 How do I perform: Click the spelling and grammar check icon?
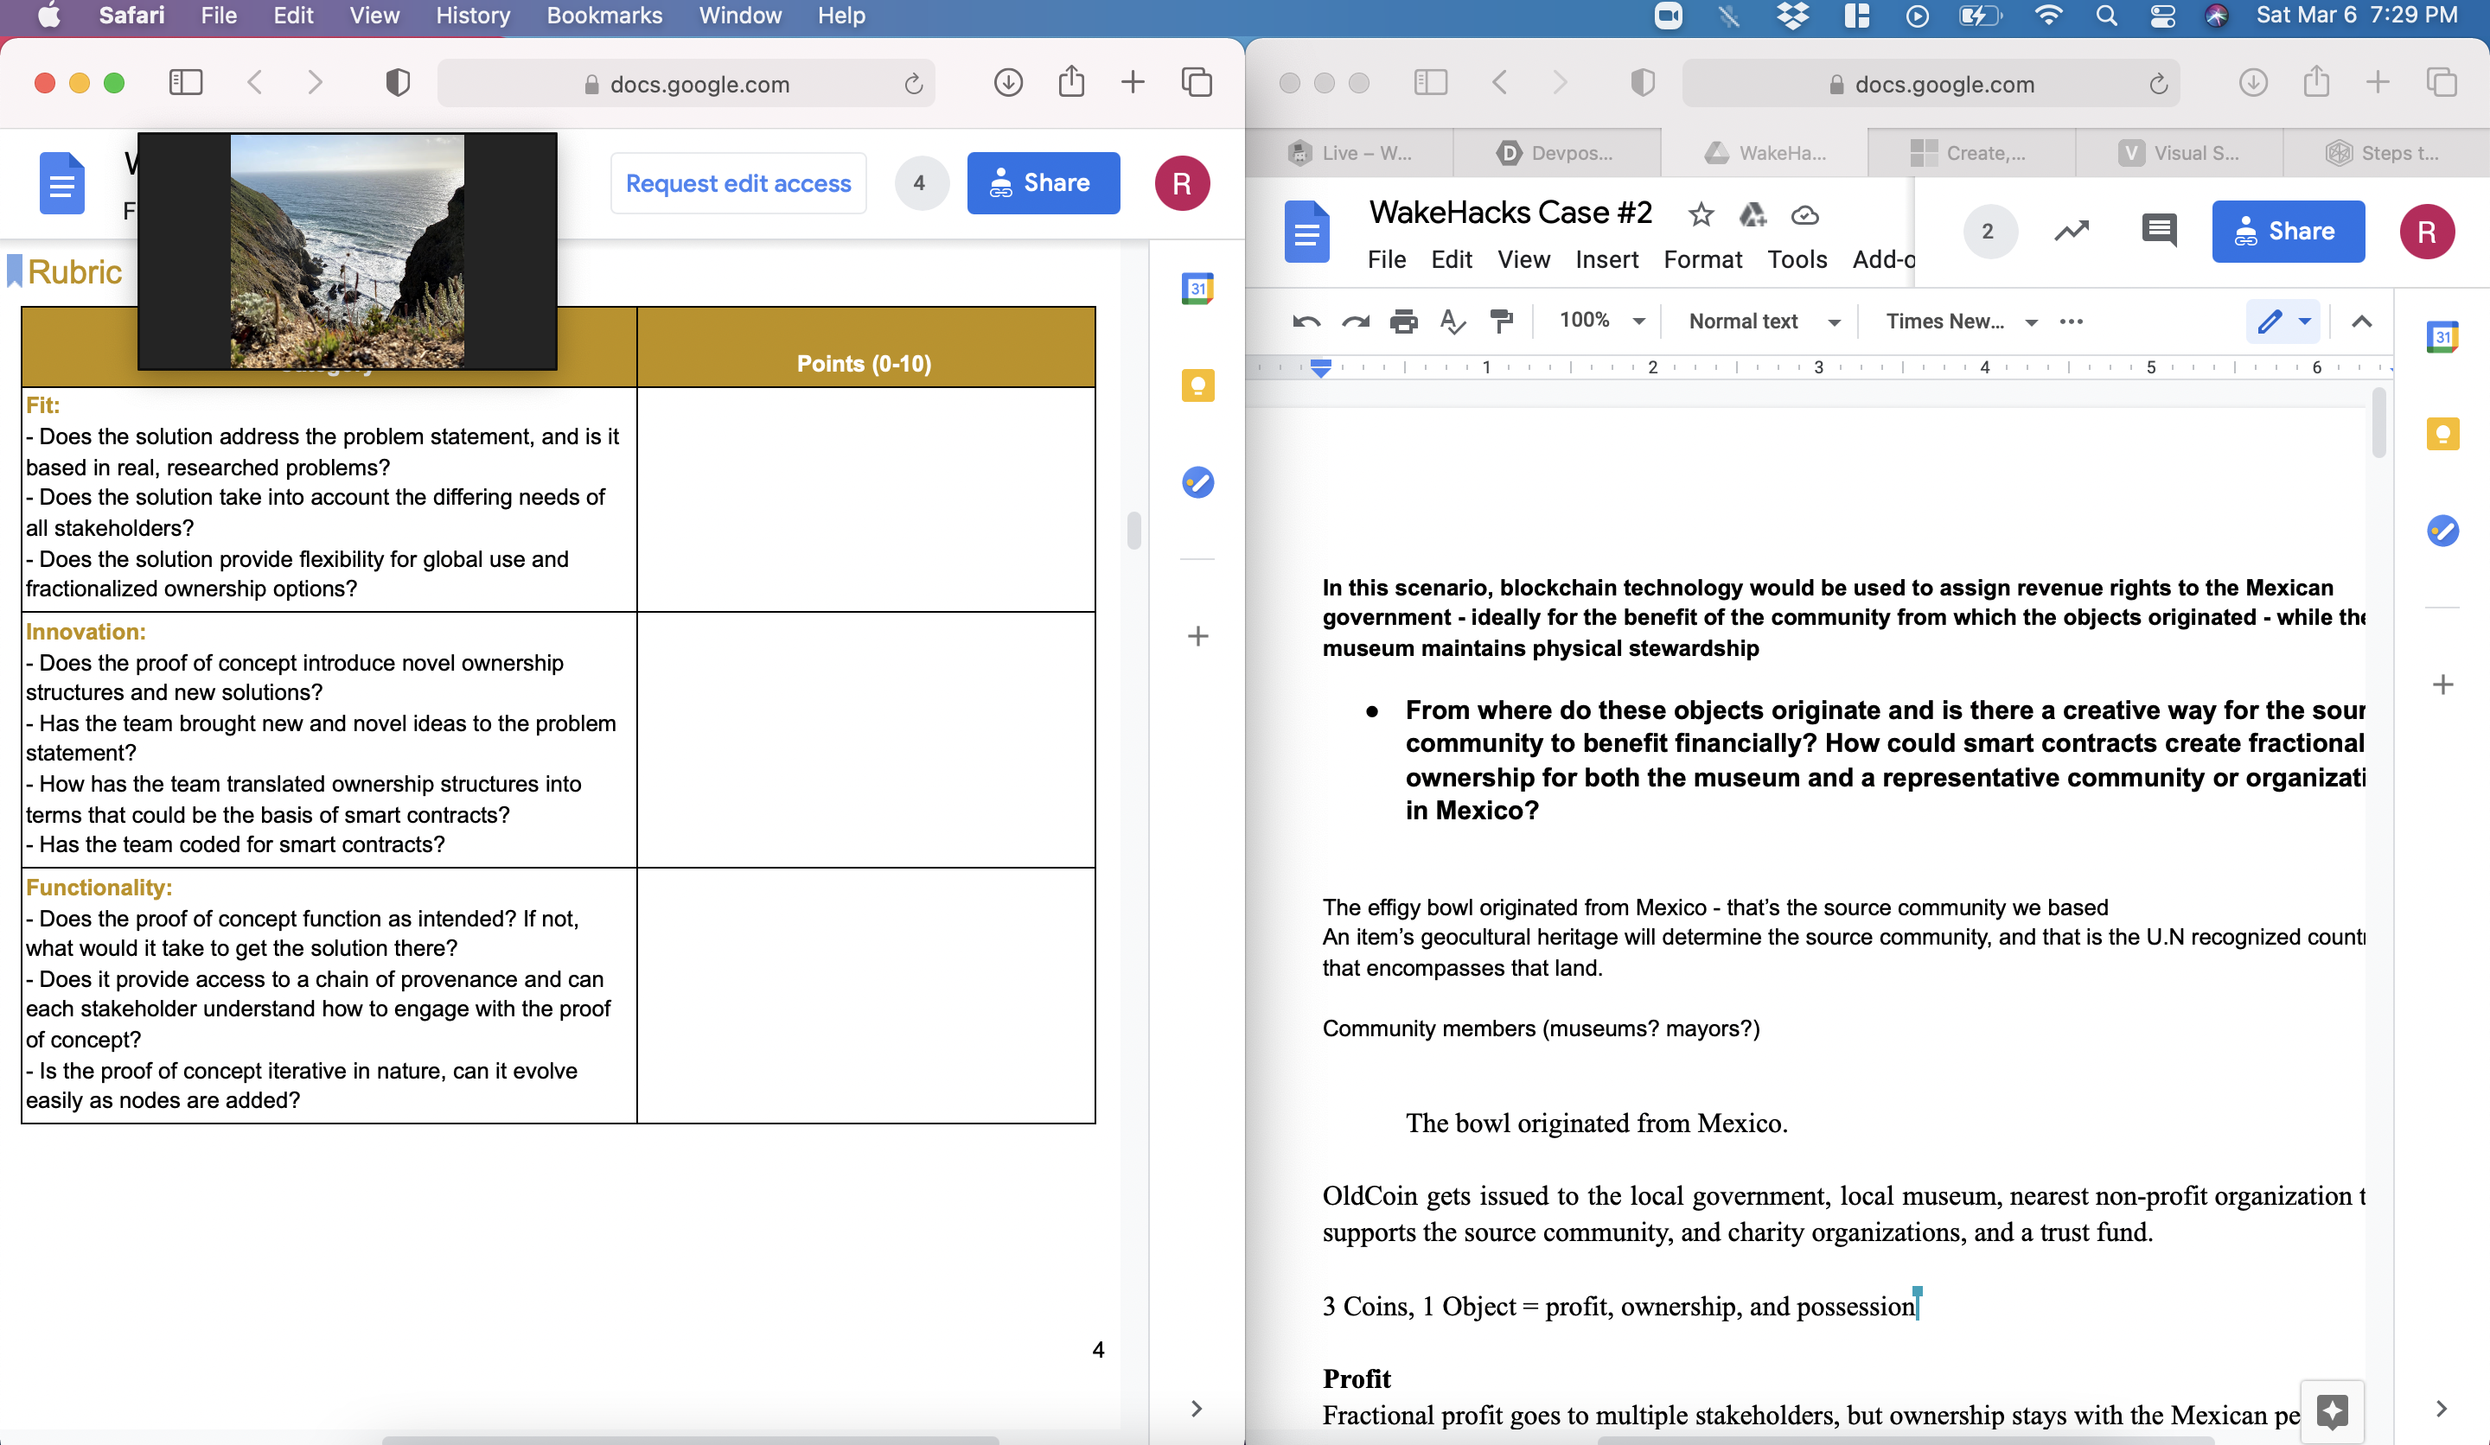coord(1452,322)
